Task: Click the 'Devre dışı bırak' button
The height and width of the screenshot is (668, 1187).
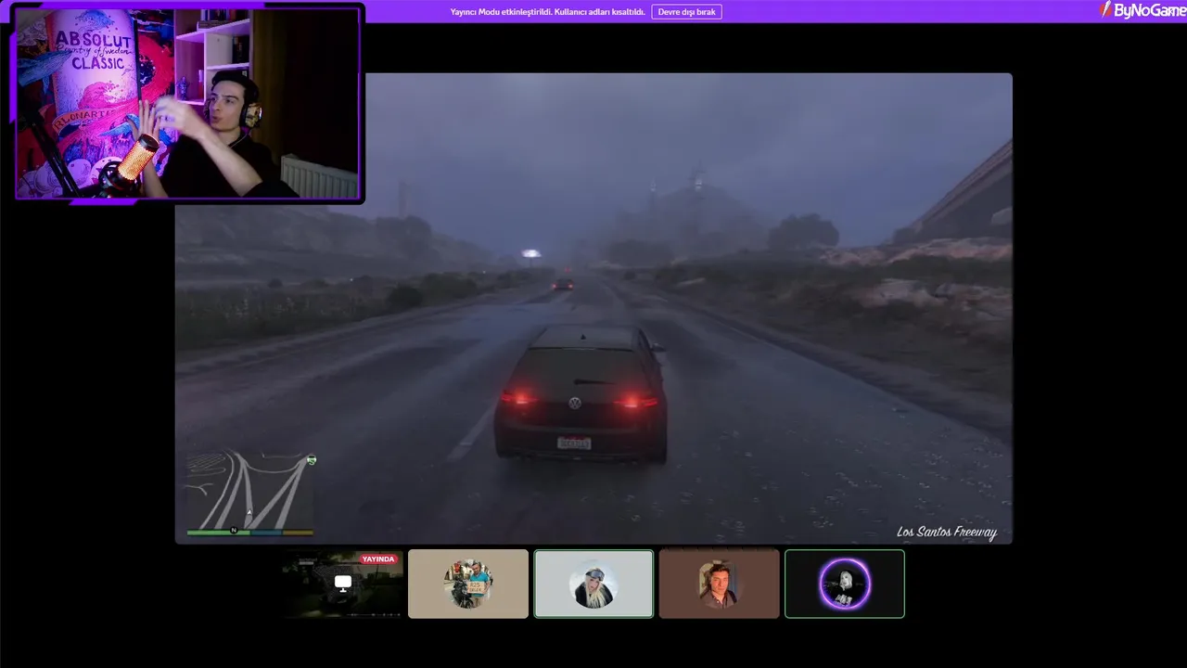Action: tap(686, 12)
